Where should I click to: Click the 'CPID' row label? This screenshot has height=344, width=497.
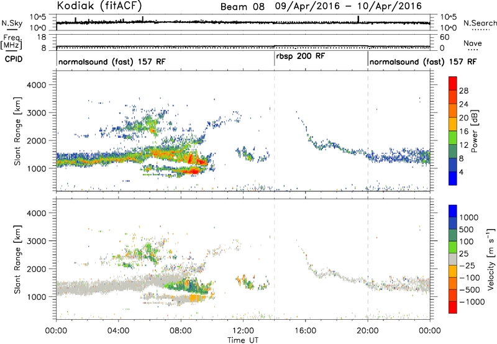(x=14, y=59)
